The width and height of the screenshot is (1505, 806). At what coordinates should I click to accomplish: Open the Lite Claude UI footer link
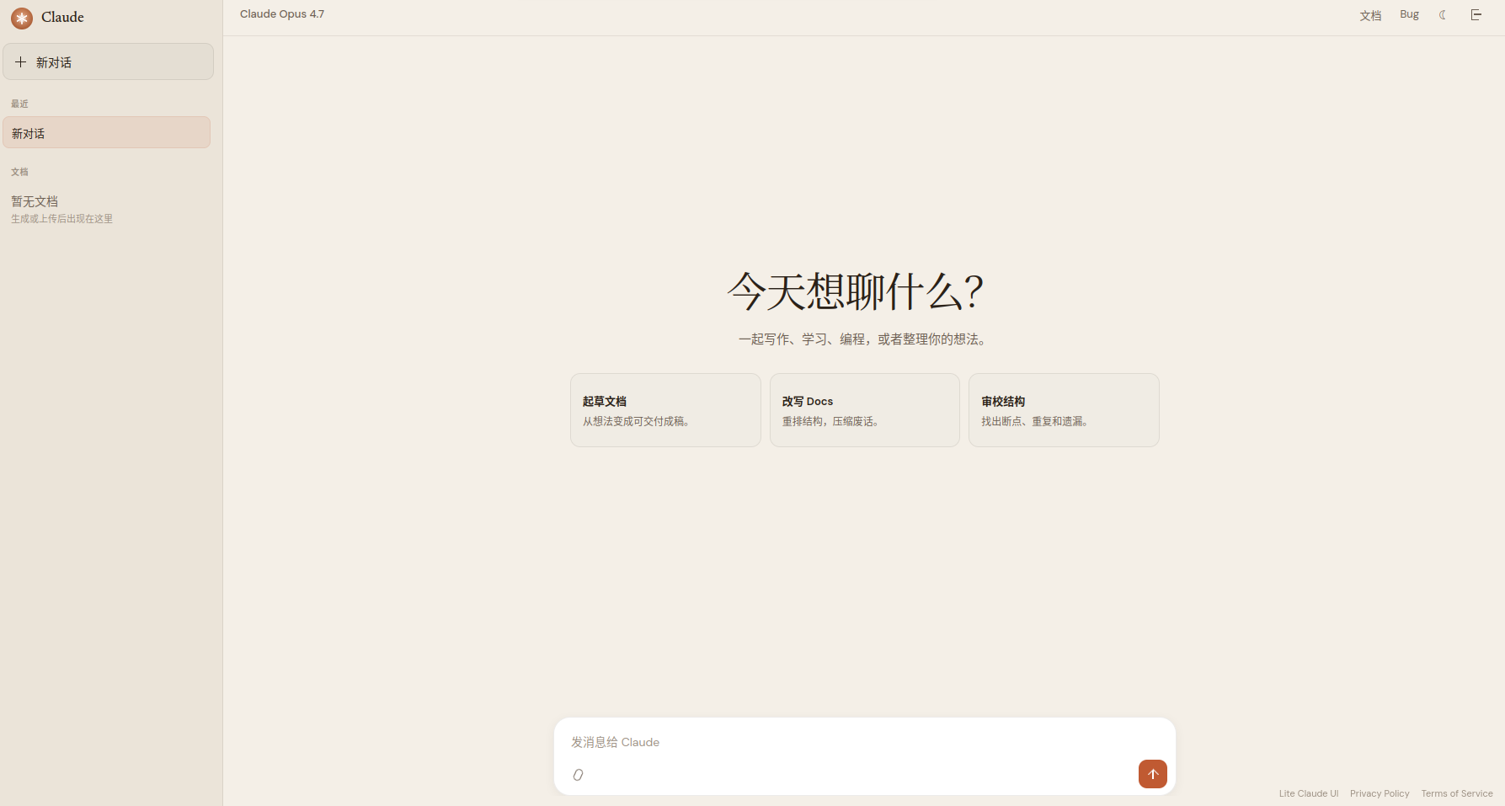[1309, 793]
